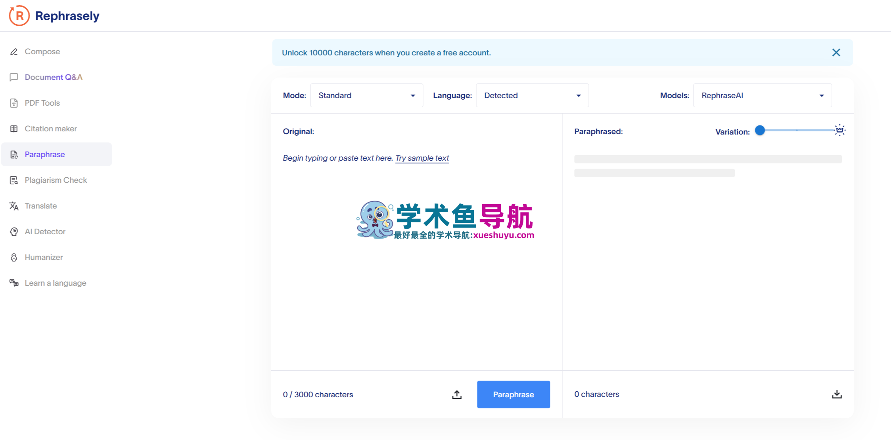891x440 pixels.
Task: Click the Citation maker book icon
Action: point(14,129)
